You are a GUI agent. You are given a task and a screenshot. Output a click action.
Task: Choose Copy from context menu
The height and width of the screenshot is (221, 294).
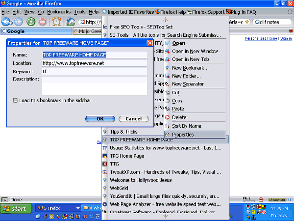[x=195, y=101]
